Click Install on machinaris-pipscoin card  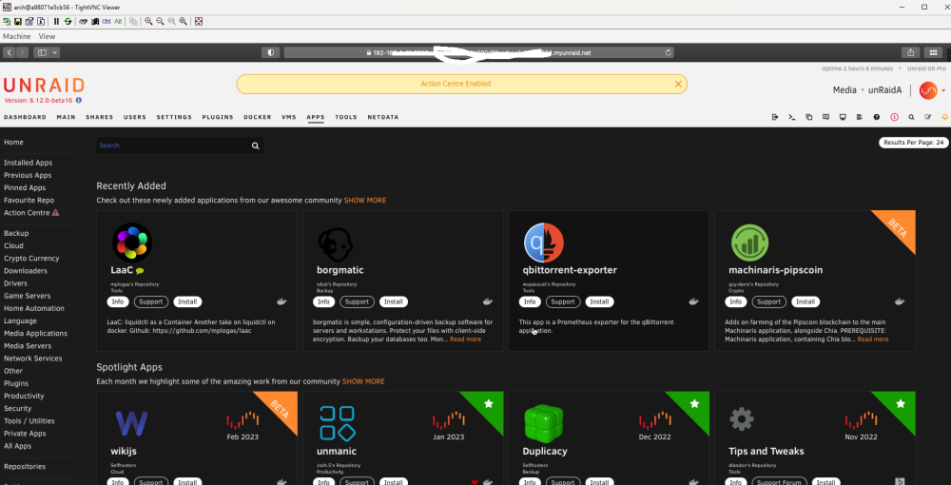[805, 301]
